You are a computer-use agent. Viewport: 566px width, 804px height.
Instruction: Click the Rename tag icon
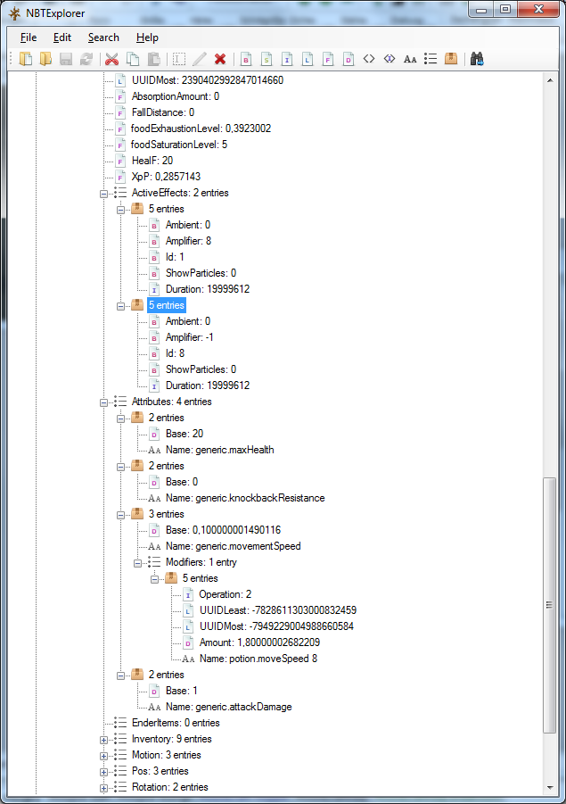pyautogui.click(x=179, y=59)
